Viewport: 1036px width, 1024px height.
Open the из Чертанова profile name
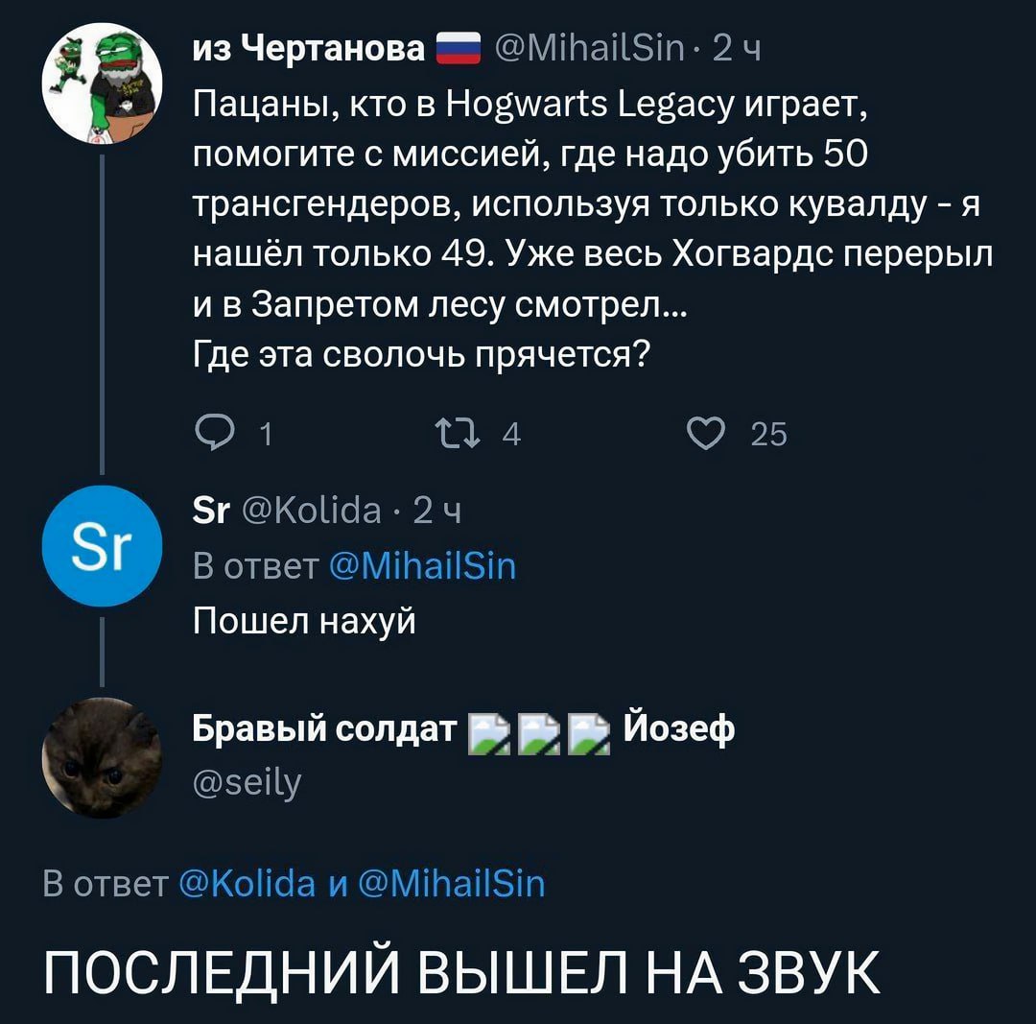click(x=309, y=47)
